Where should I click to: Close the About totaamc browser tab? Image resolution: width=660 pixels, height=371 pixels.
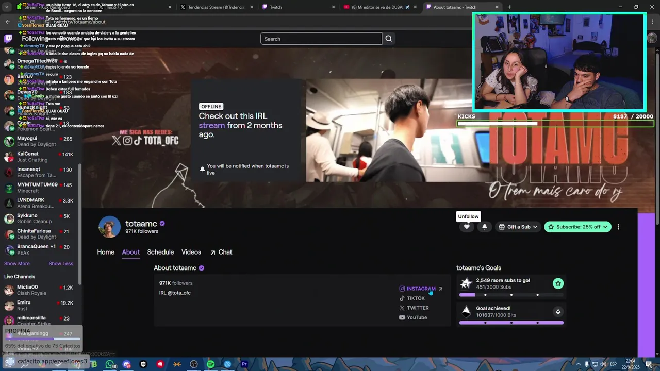497,7
